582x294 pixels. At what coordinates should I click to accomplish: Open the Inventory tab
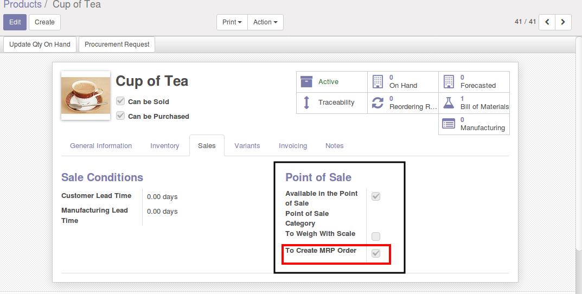click(165, 146)
